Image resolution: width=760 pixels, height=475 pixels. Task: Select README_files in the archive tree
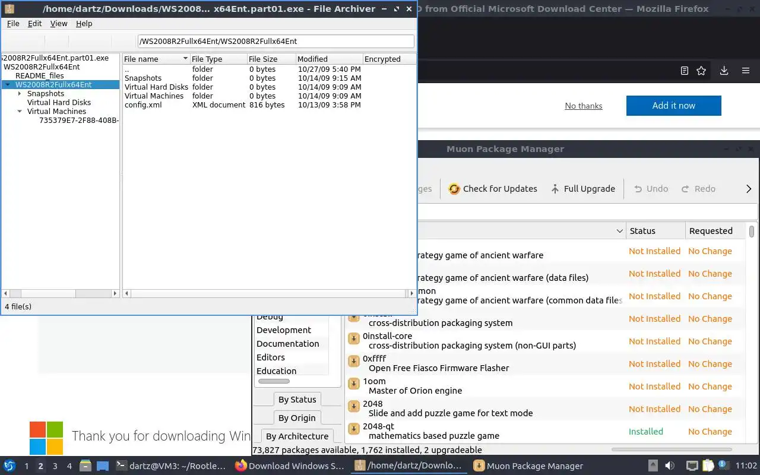[40, 76]
